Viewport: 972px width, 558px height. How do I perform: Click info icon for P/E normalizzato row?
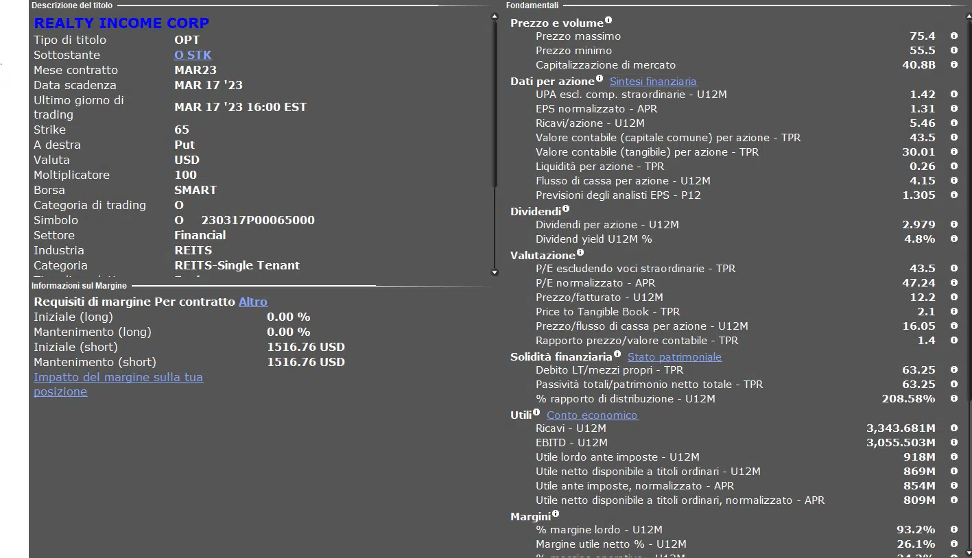(953, 283)
